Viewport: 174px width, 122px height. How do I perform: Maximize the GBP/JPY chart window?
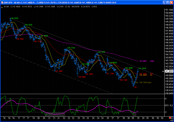(168, 3)
